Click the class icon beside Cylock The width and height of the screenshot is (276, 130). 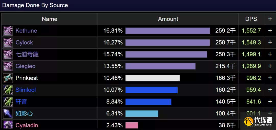(8, 42)
